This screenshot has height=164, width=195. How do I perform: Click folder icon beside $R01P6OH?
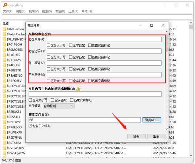(4, 44)
